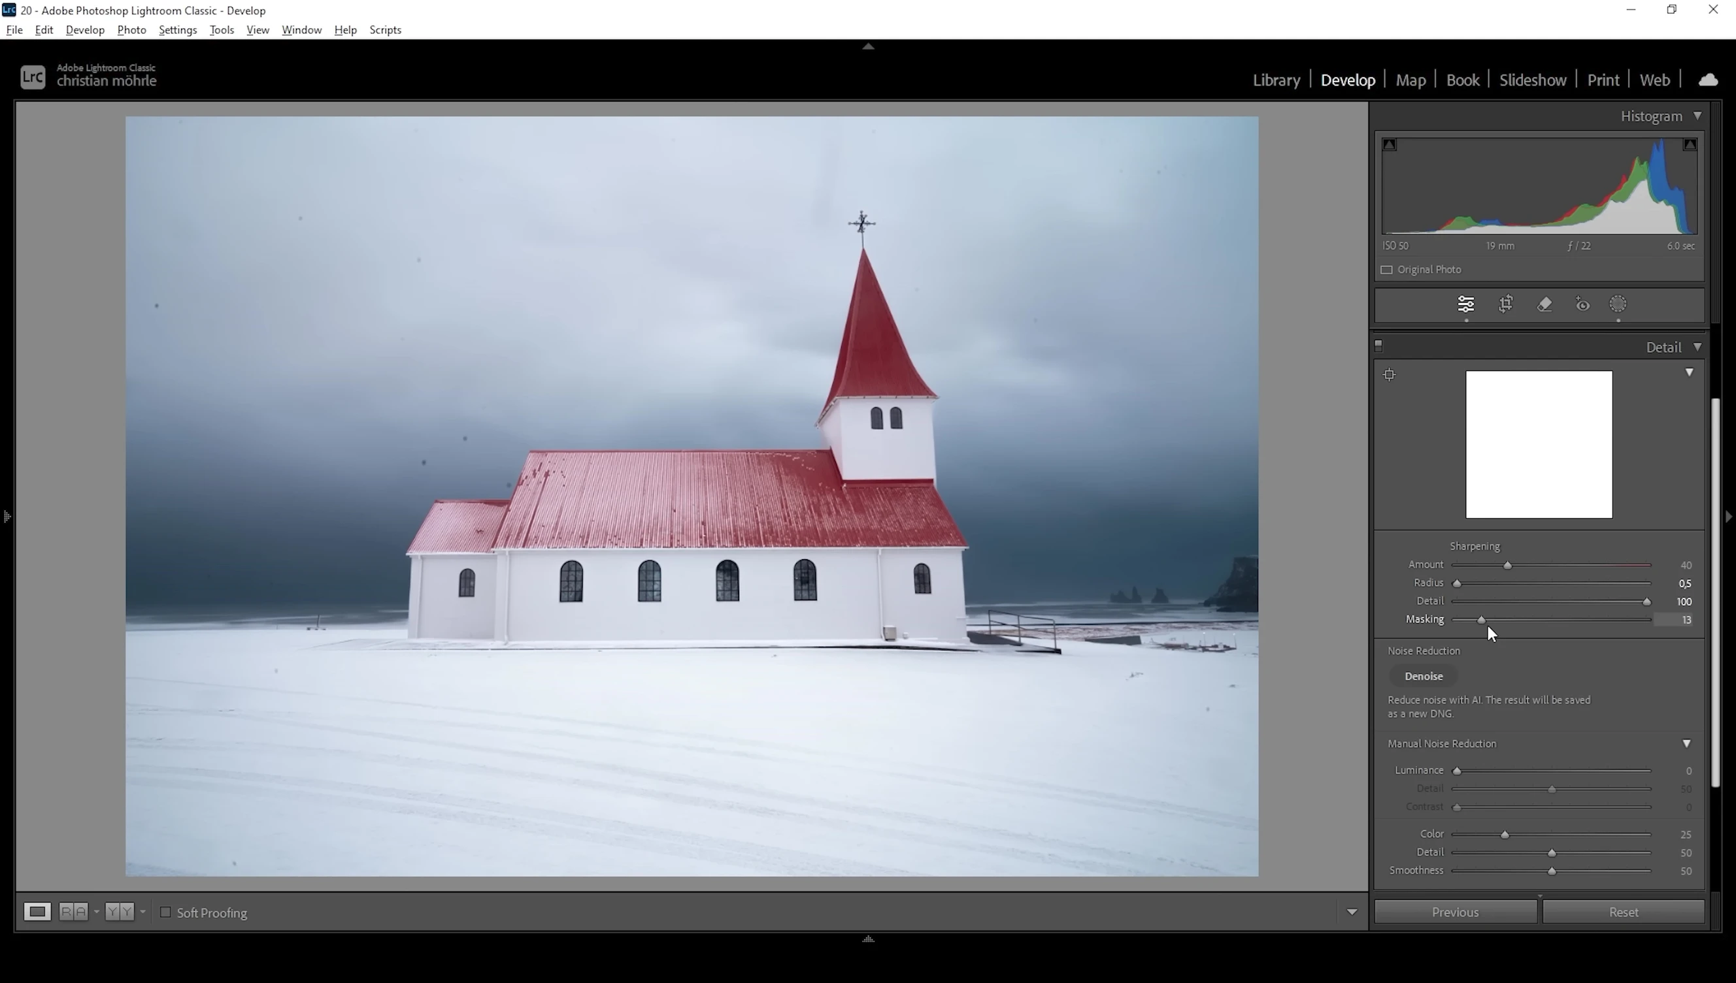This screenshot has height=983, width=1736.
Task: Open the Edit sliders tool
Action: coord(1466,304)
